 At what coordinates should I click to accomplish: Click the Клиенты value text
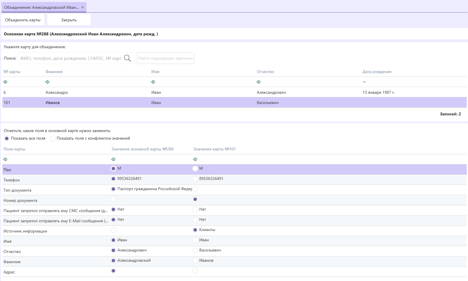click(207, 230)
